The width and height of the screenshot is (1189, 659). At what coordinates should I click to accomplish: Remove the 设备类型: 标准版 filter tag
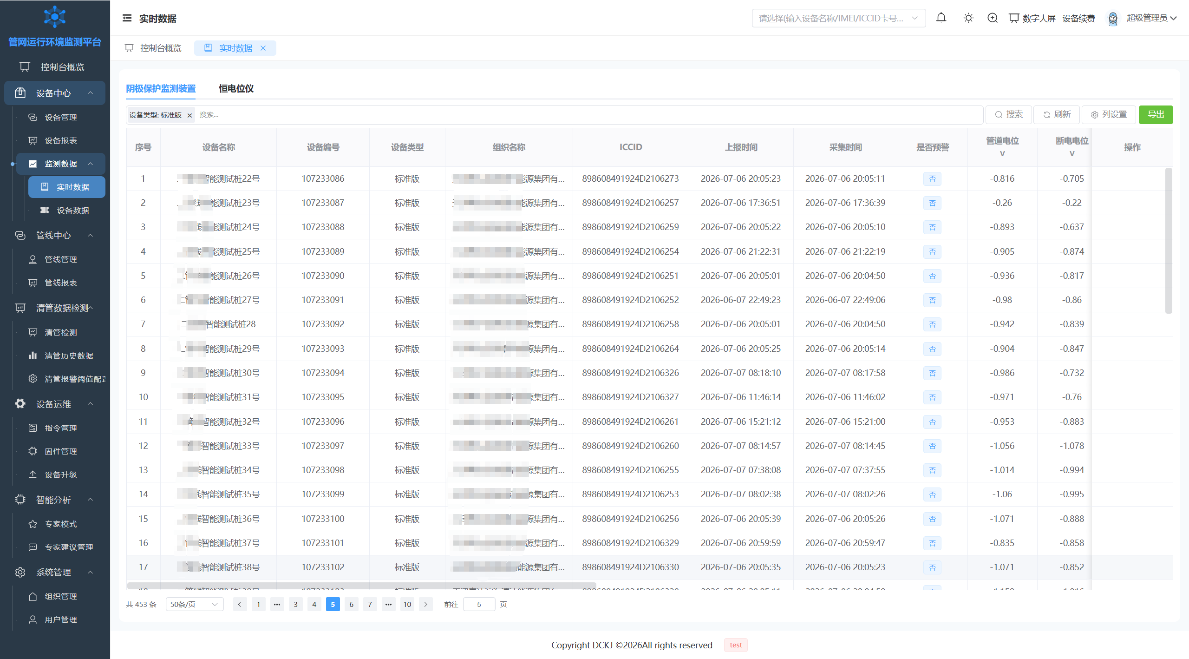click(189, 115)
